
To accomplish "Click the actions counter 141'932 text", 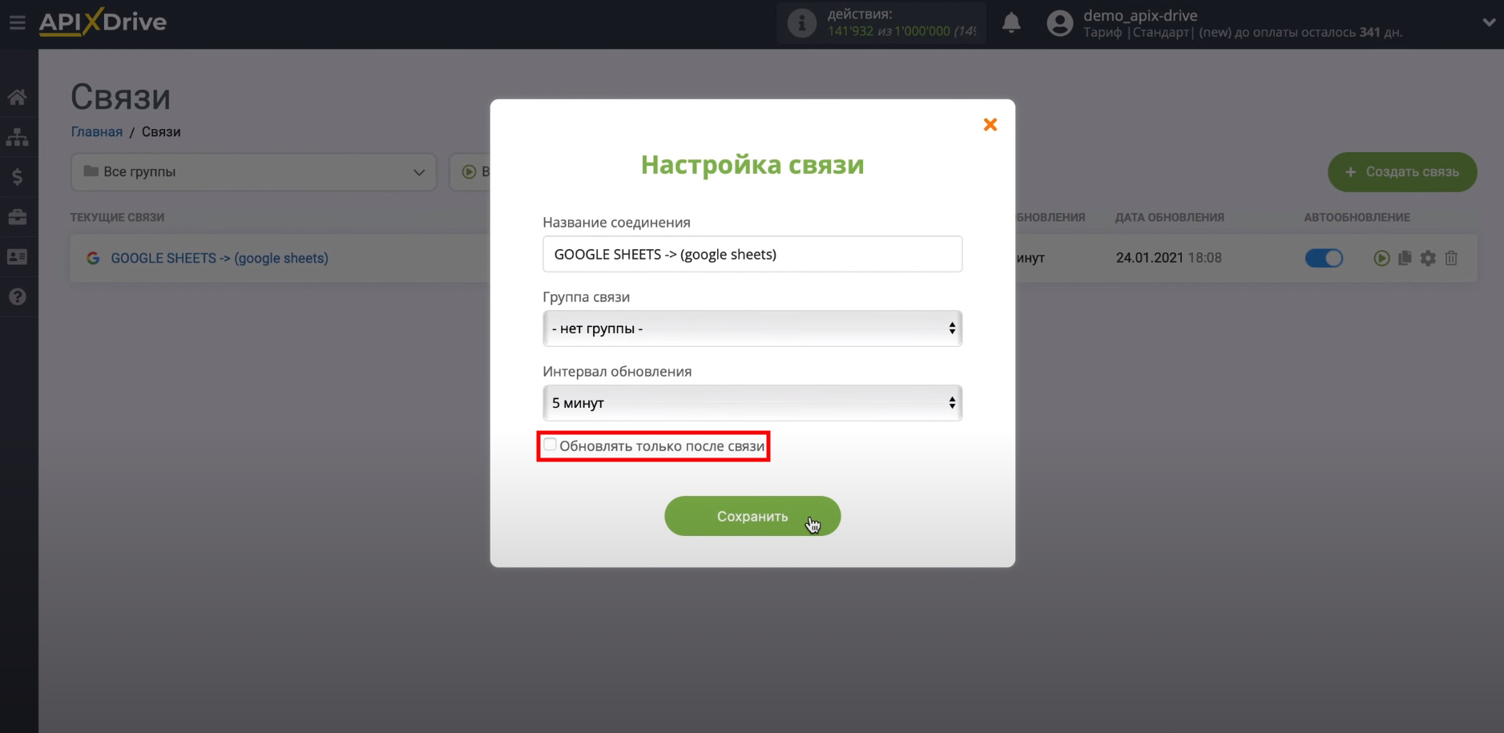I will click(850, 31).
